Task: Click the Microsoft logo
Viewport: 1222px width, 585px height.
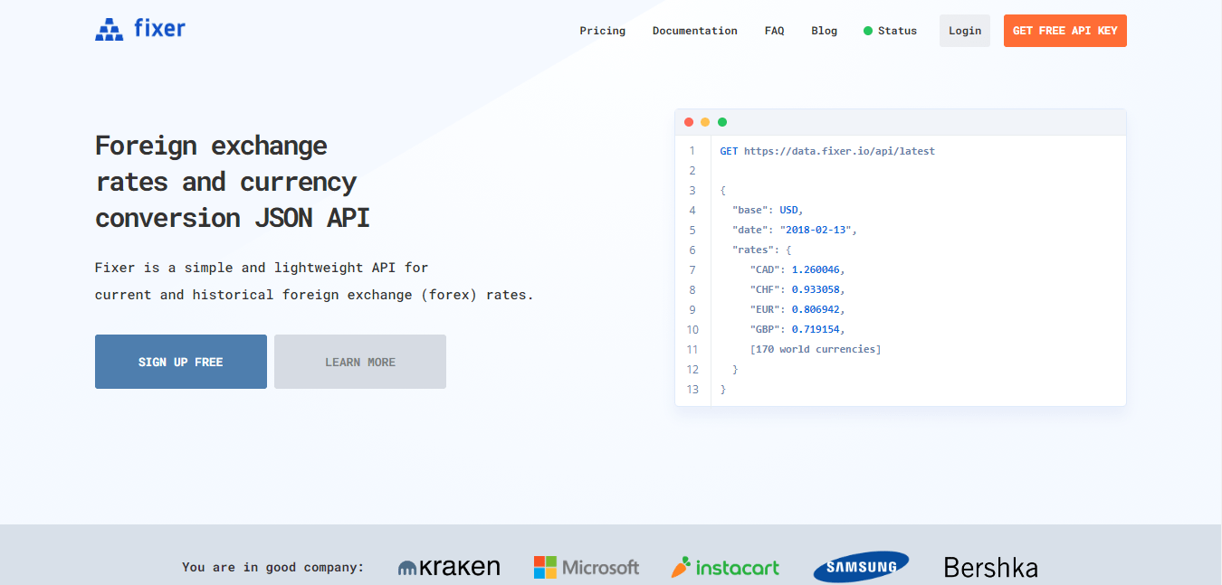Action: click(x=587, y=567)
